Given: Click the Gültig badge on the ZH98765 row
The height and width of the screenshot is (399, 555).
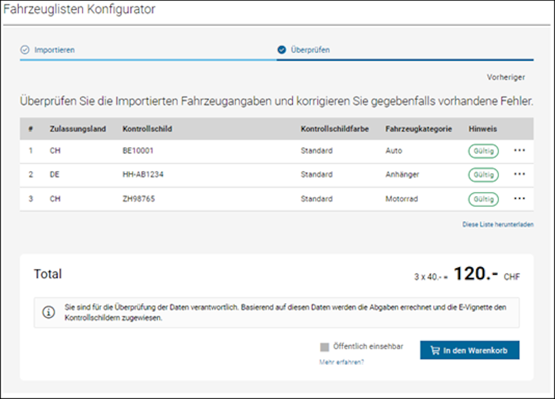Looking at the screenshot, I should coord(482,199).
